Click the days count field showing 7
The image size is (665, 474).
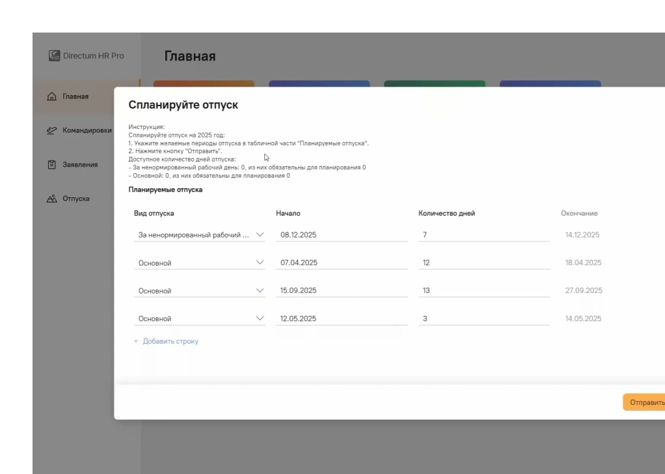click(483, 235)
